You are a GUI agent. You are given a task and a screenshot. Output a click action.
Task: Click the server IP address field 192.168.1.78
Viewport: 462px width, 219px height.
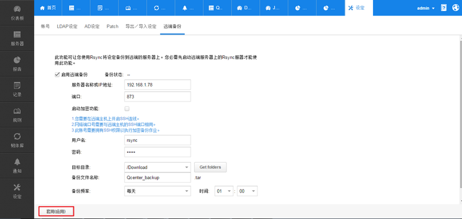click(x=158, y=85)
